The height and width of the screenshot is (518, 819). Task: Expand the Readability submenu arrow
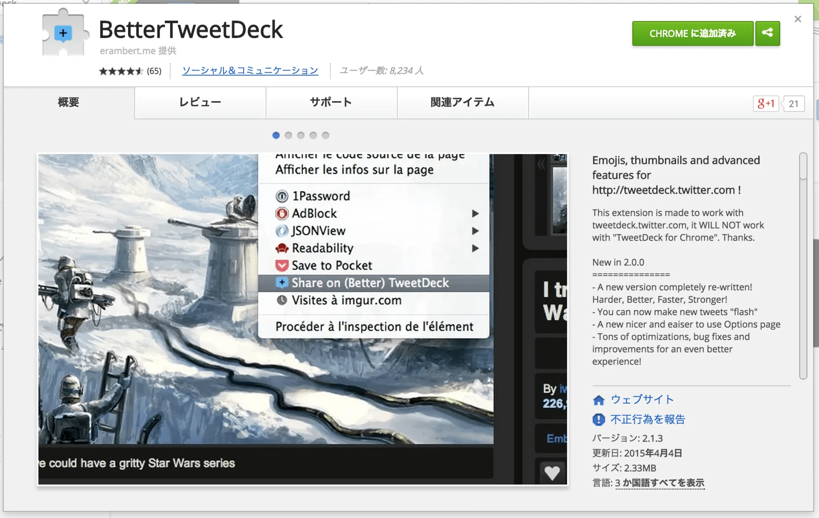[x=475, y=248]
